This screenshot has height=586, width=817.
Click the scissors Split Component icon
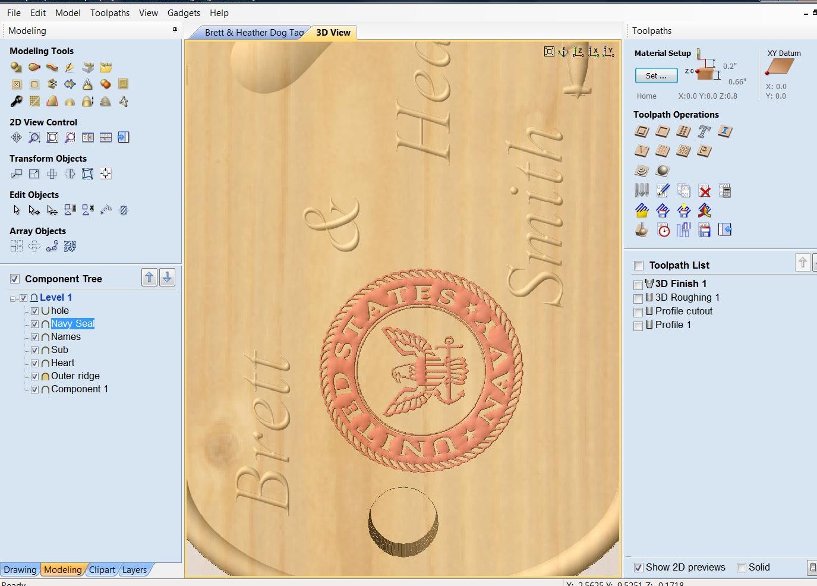coord(52,84)
